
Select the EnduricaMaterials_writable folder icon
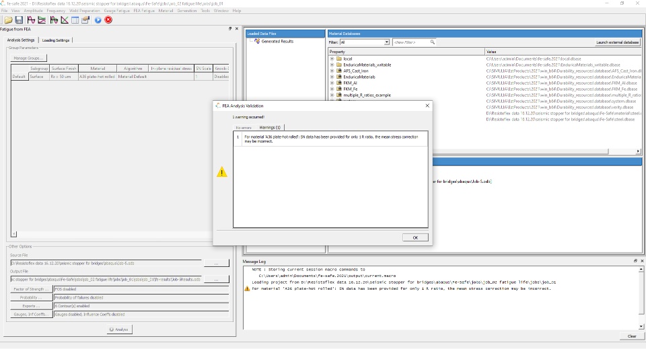339,65
